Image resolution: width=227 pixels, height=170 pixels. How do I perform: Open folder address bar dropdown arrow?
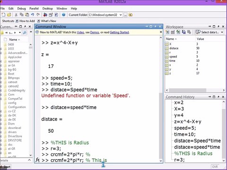click(x=20, y=33)
